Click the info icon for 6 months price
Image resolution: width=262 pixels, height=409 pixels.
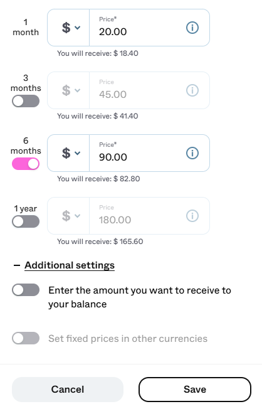tap(192, 153)
